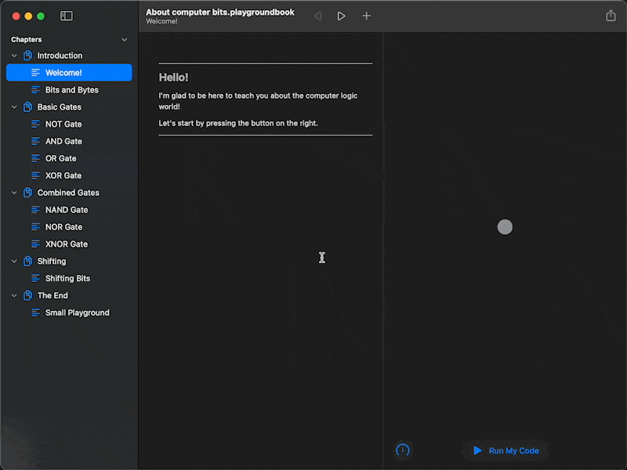
Task: Collapse the Combined Gates chapter
Action: pyautogui.click(x=14, y=193)
